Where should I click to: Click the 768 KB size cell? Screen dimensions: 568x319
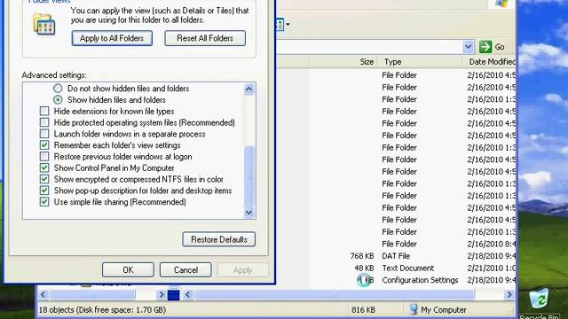[x=362, y=256]
